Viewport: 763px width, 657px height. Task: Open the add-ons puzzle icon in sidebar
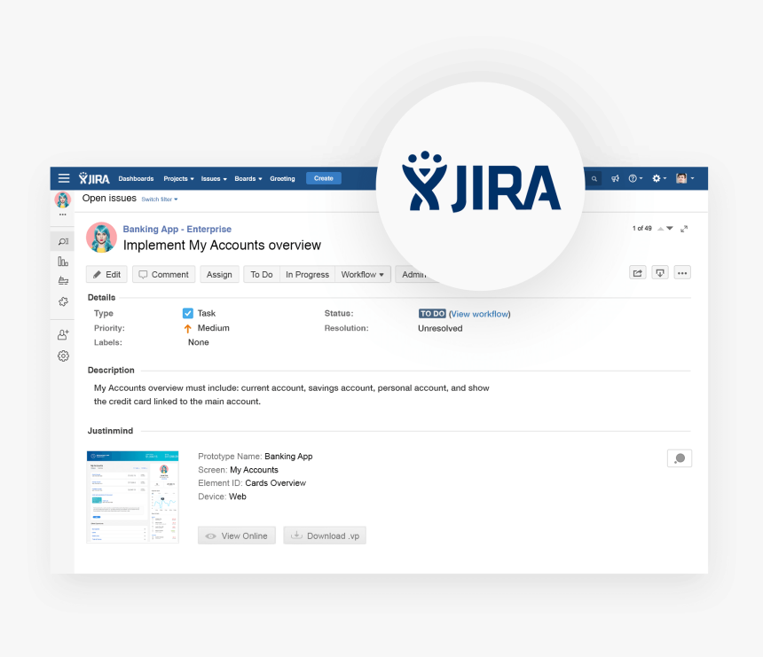click(x=63, y=301)
